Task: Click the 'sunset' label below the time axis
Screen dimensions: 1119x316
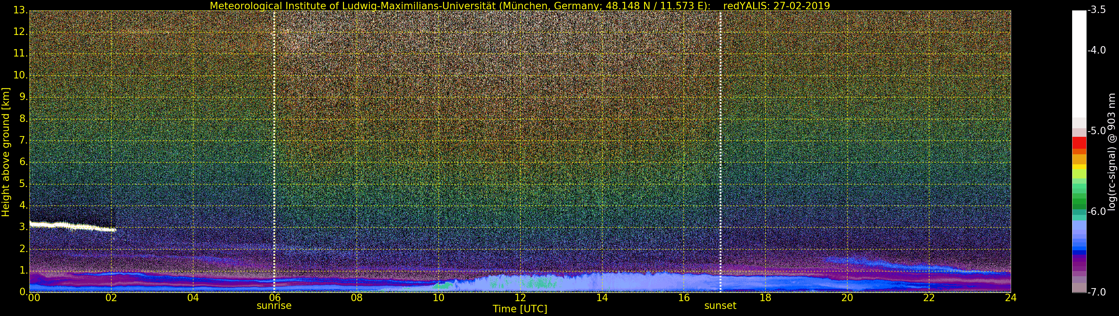Action: click(x=720, y=306)
